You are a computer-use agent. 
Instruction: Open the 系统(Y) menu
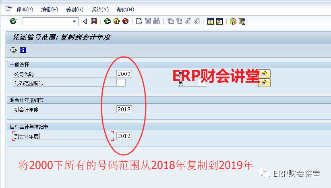100,10
